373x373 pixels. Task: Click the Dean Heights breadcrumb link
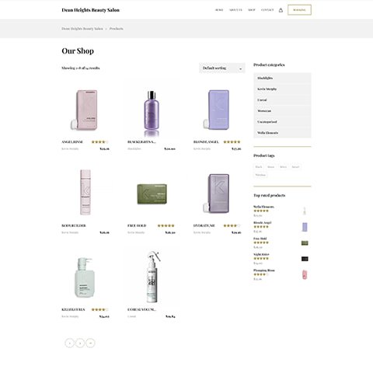coord(82,29)
